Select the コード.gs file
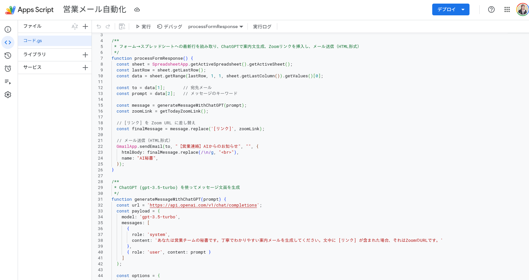Screen dimensions: 529x280 tap(55, 41)
